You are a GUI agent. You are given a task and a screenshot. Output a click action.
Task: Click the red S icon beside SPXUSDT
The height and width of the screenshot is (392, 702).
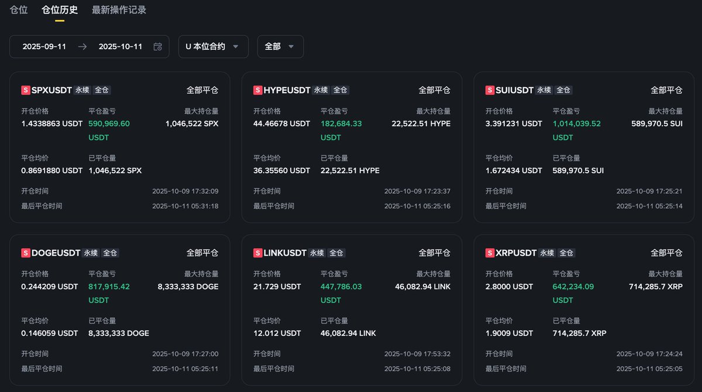(26, 90)
